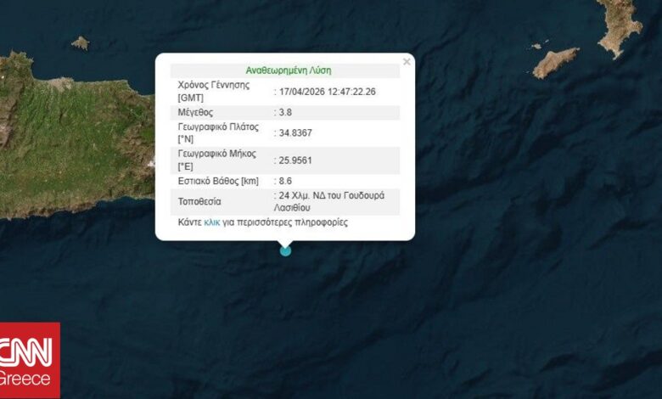
Task: Open the 'κλικ' link for more information
Action: point(212,222)
